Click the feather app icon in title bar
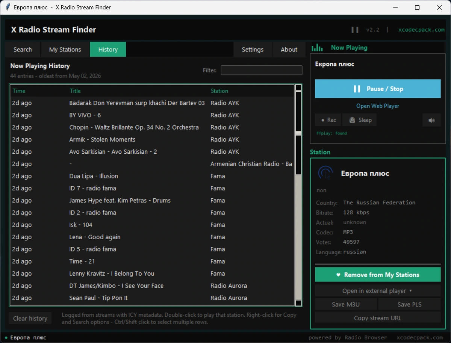This screenshot has width=451, height=343. pyautogui.click(x=7, y=8)
